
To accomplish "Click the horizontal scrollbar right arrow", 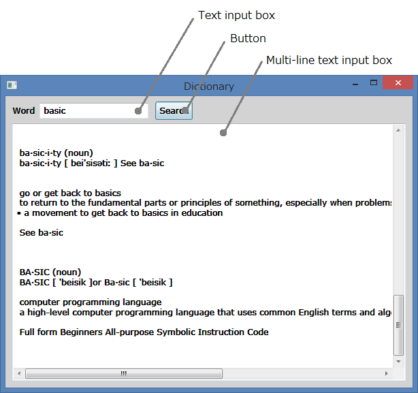I will (387, 373).
